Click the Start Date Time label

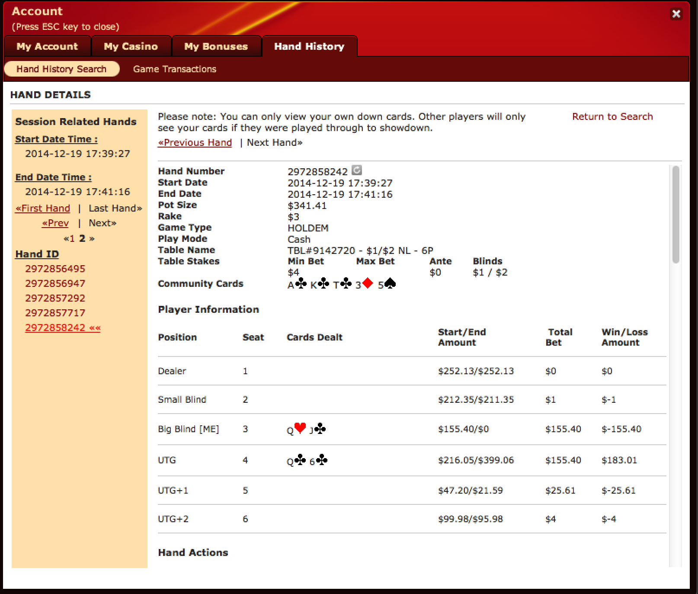point(56,139)
